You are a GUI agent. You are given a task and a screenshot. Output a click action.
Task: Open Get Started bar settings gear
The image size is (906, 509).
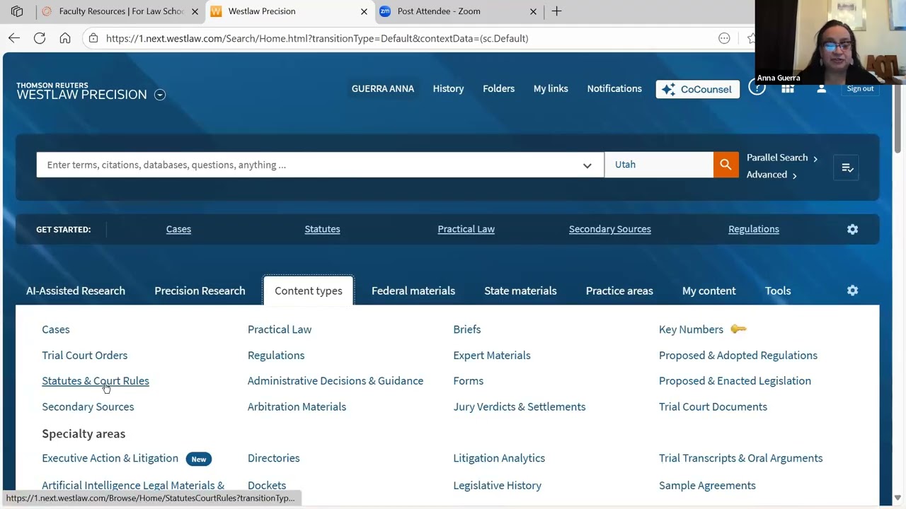852,229
